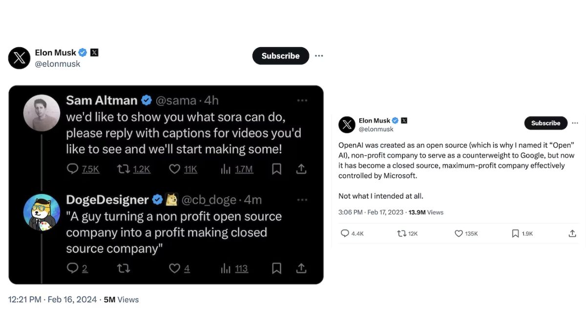Open the three-dot menu on Sam Altman's tweet

pos(302,100)
